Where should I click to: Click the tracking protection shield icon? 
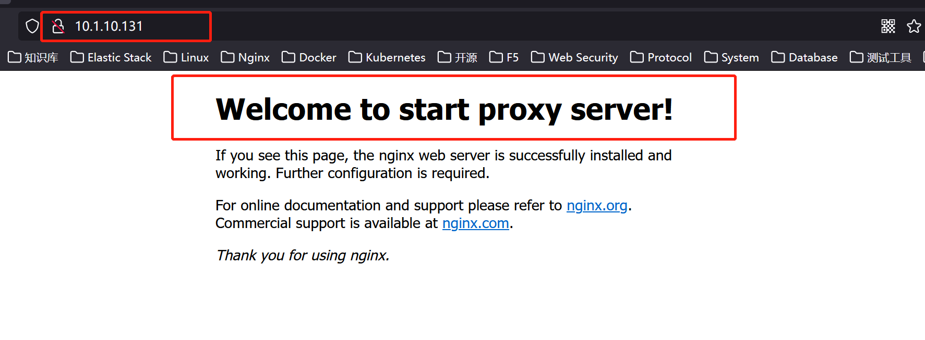32,26
